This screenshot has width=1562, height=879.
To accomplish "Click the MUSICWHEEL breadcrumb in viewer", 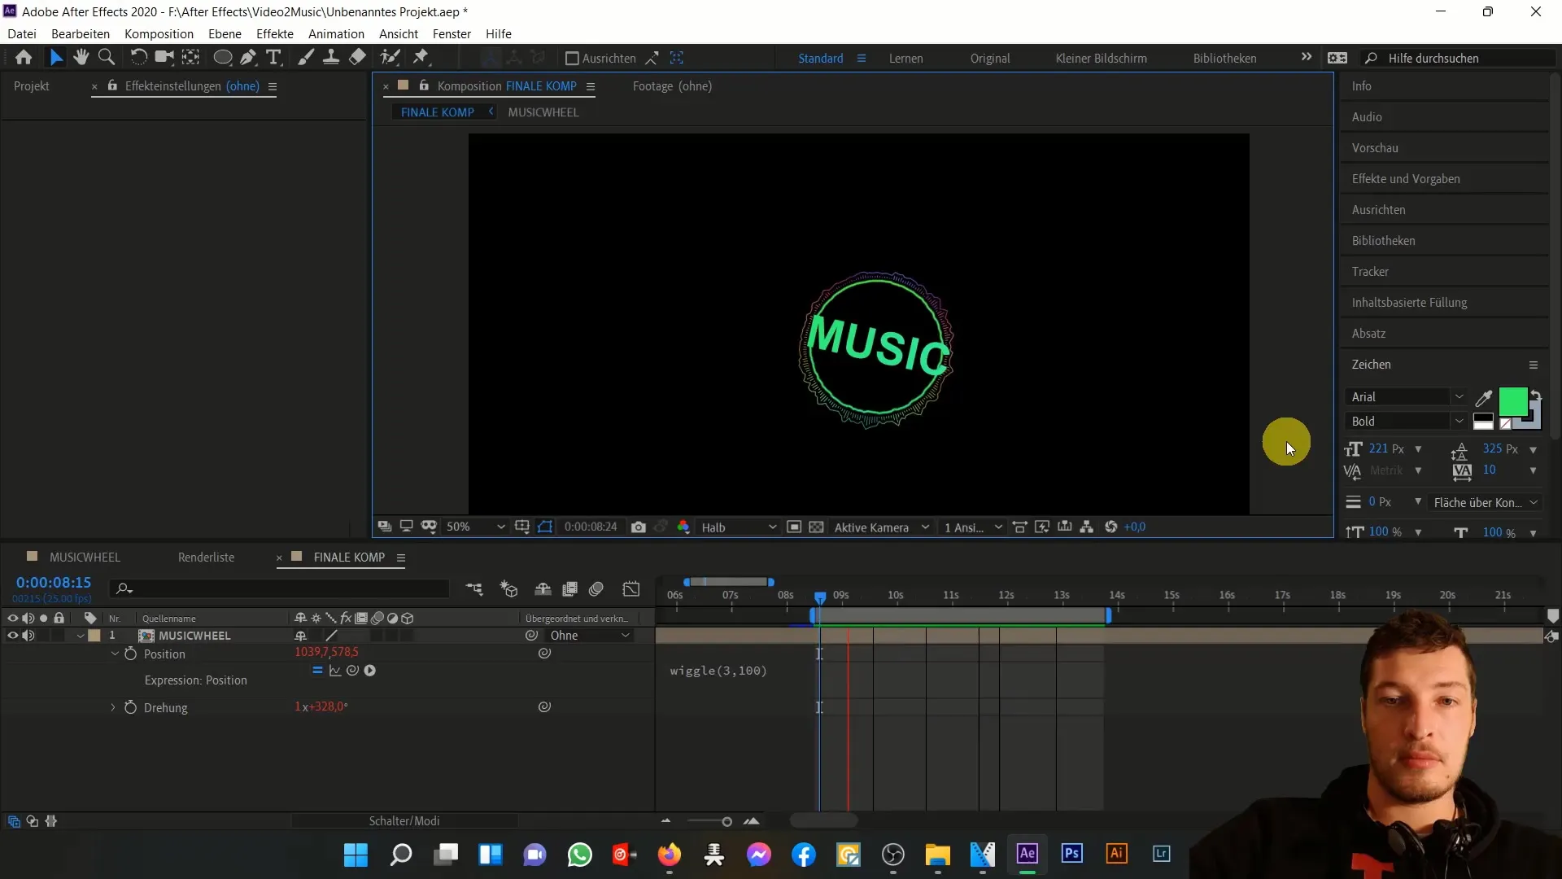I will pyautogui.click(x=543, y=112).
